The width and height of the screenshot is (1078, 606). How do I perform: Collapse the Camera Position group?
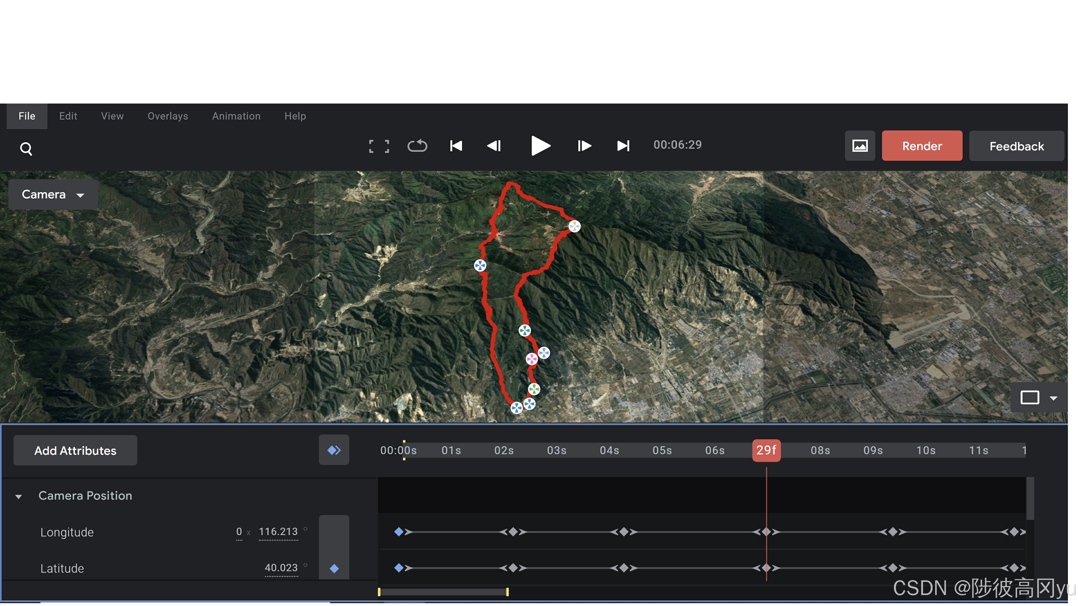[19, 496]
